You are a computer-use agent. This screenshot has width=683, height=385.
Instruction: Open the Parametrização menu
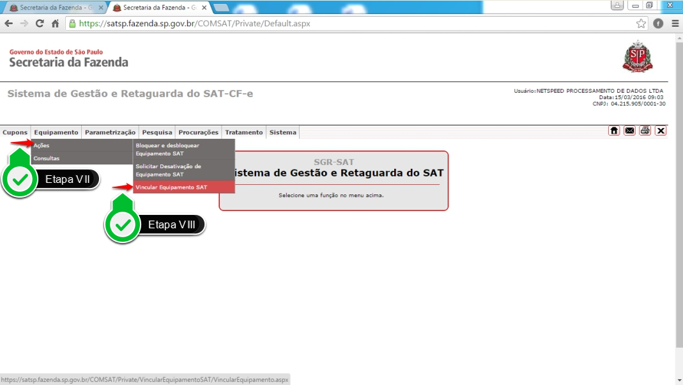click(x=110, y=132)
